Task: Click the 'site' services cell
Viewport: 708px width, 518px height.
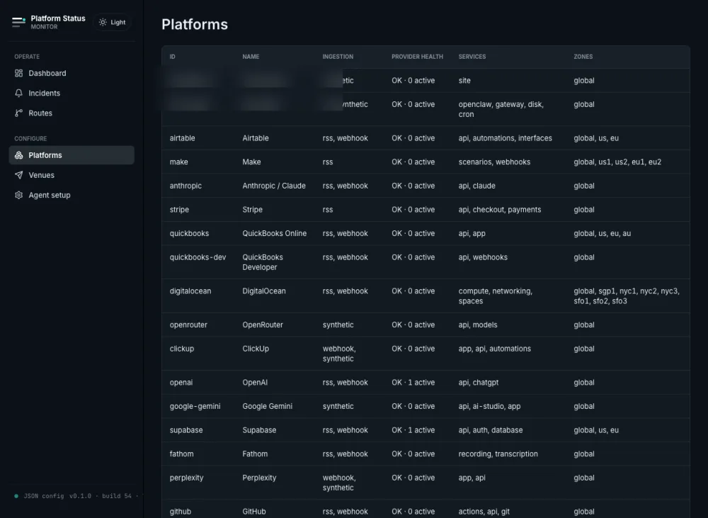Action: tap(464, 81)
